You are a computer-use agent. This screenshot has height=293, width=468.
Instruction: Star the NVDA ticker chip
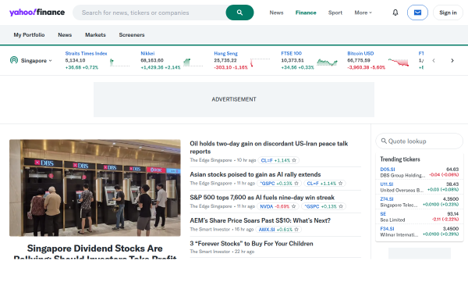tap(294, 206)
